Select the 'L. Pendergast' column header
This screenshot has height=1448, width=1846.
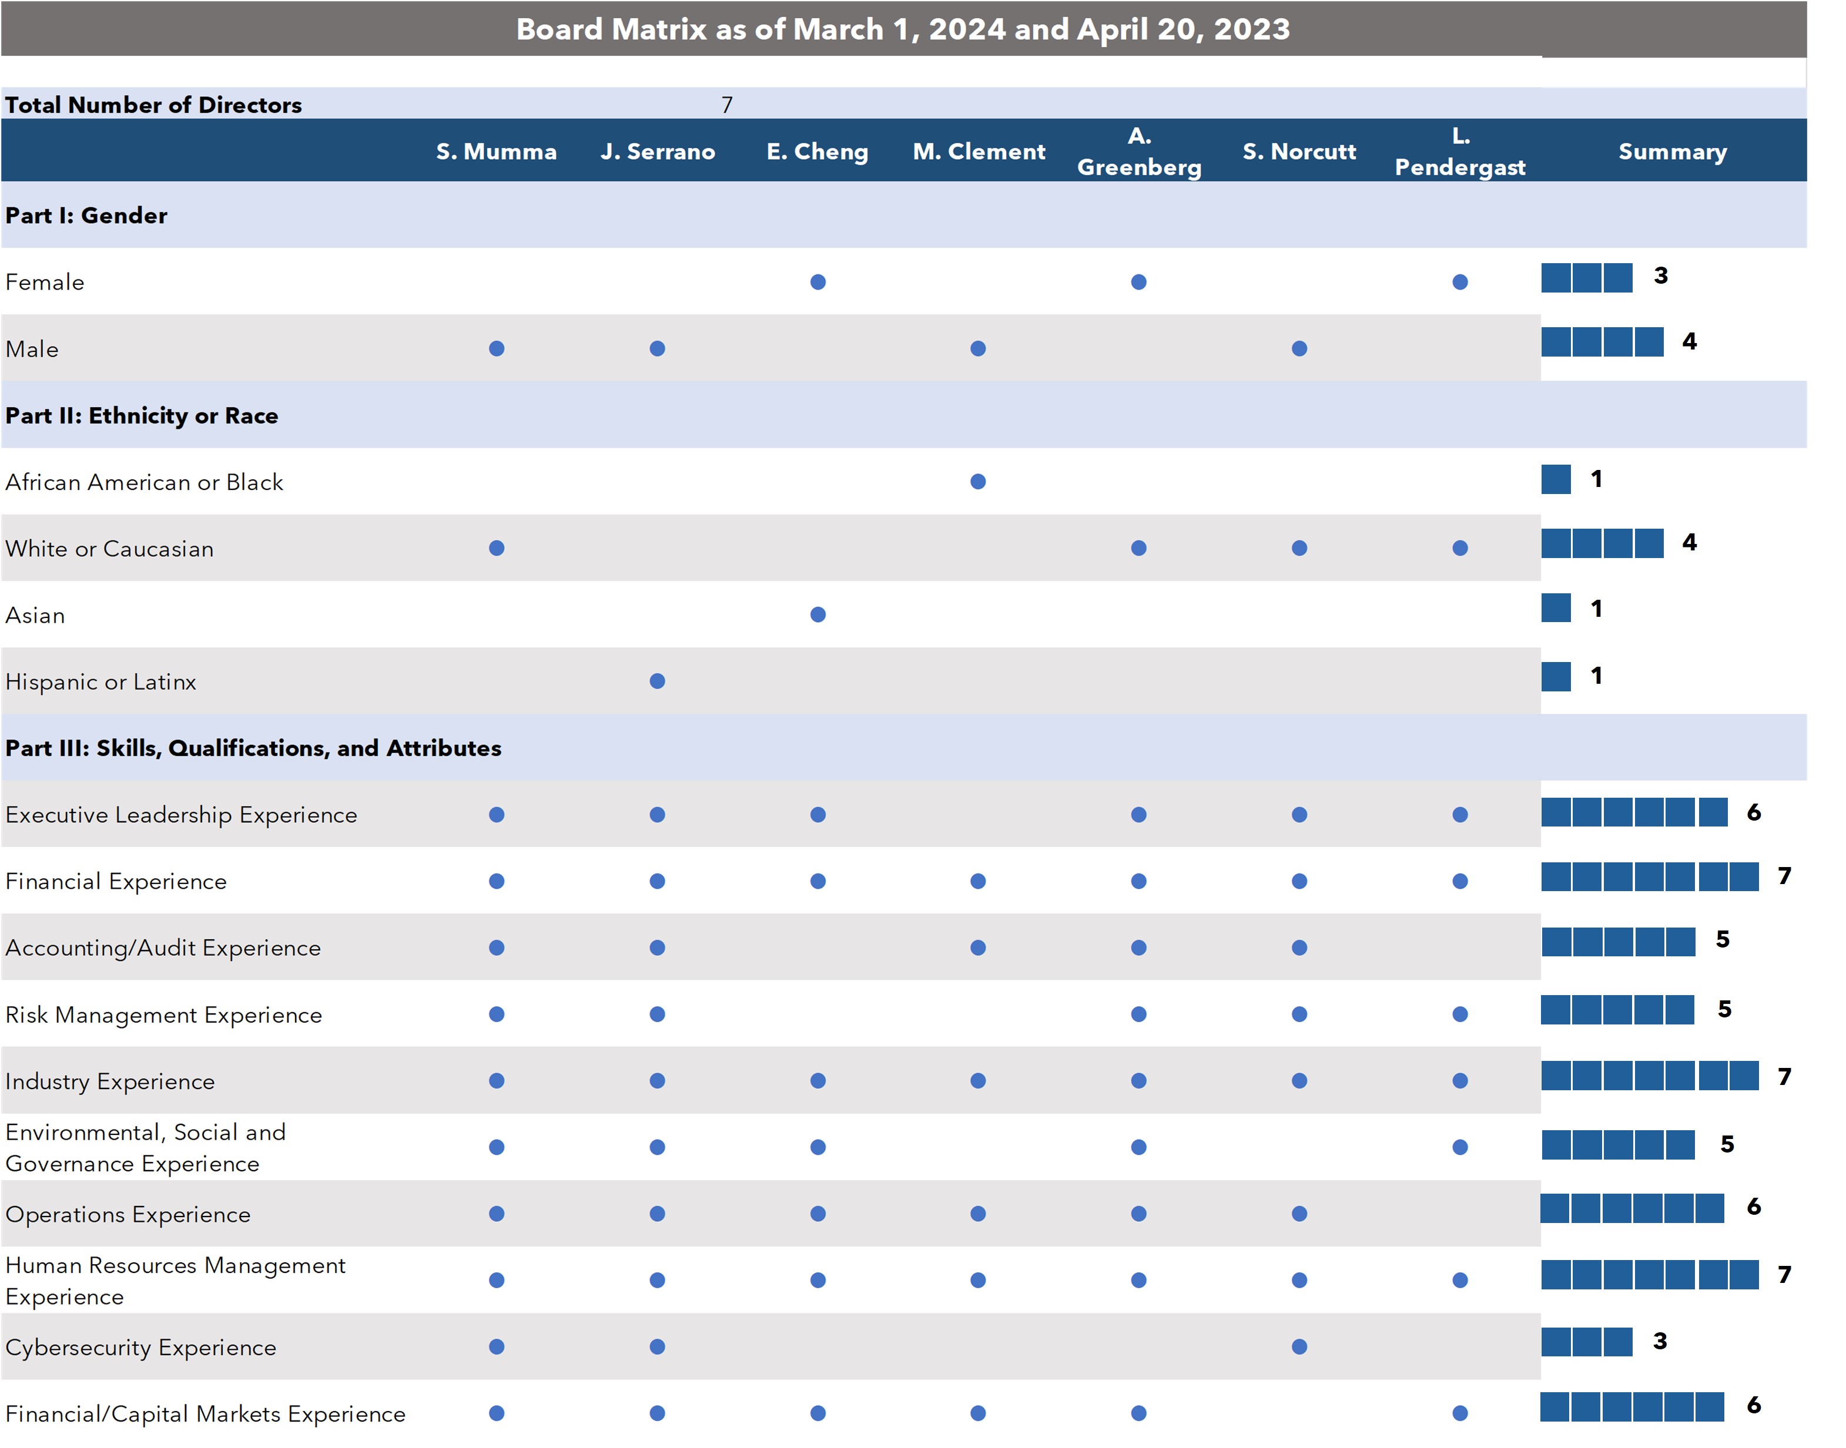tap(1459, 152)
